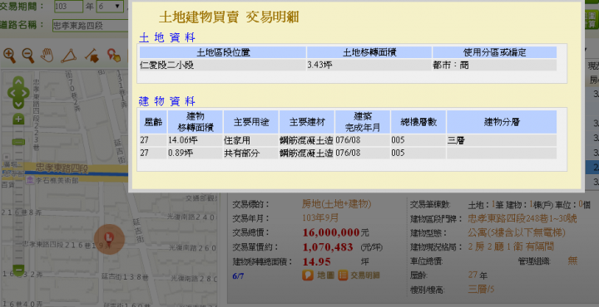
Task: Click the 16,000,000 total price value
Action: (331, 232)
